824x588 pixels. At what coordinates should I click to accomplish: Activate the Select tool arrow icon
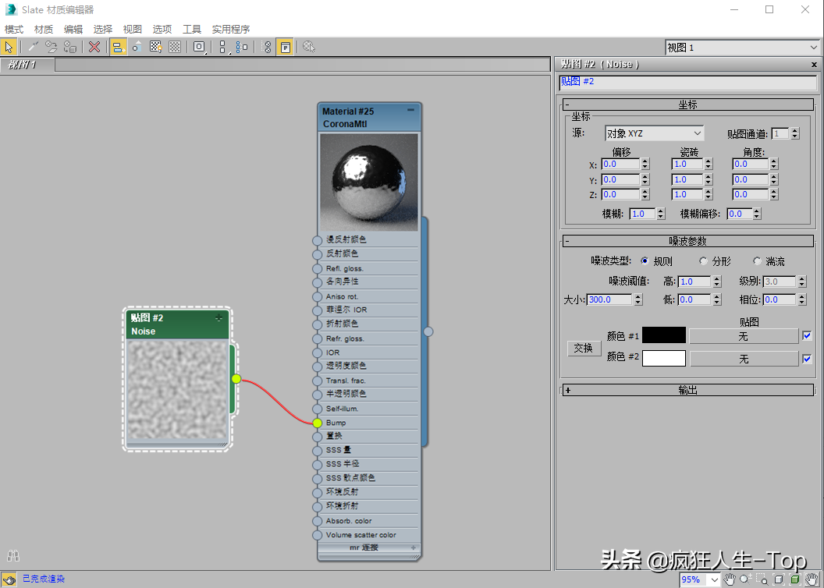coord(9,47)
